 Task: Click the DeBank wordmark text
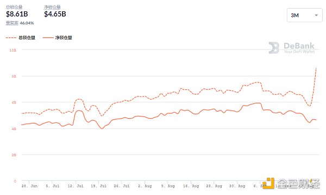[x=299, y=46]
